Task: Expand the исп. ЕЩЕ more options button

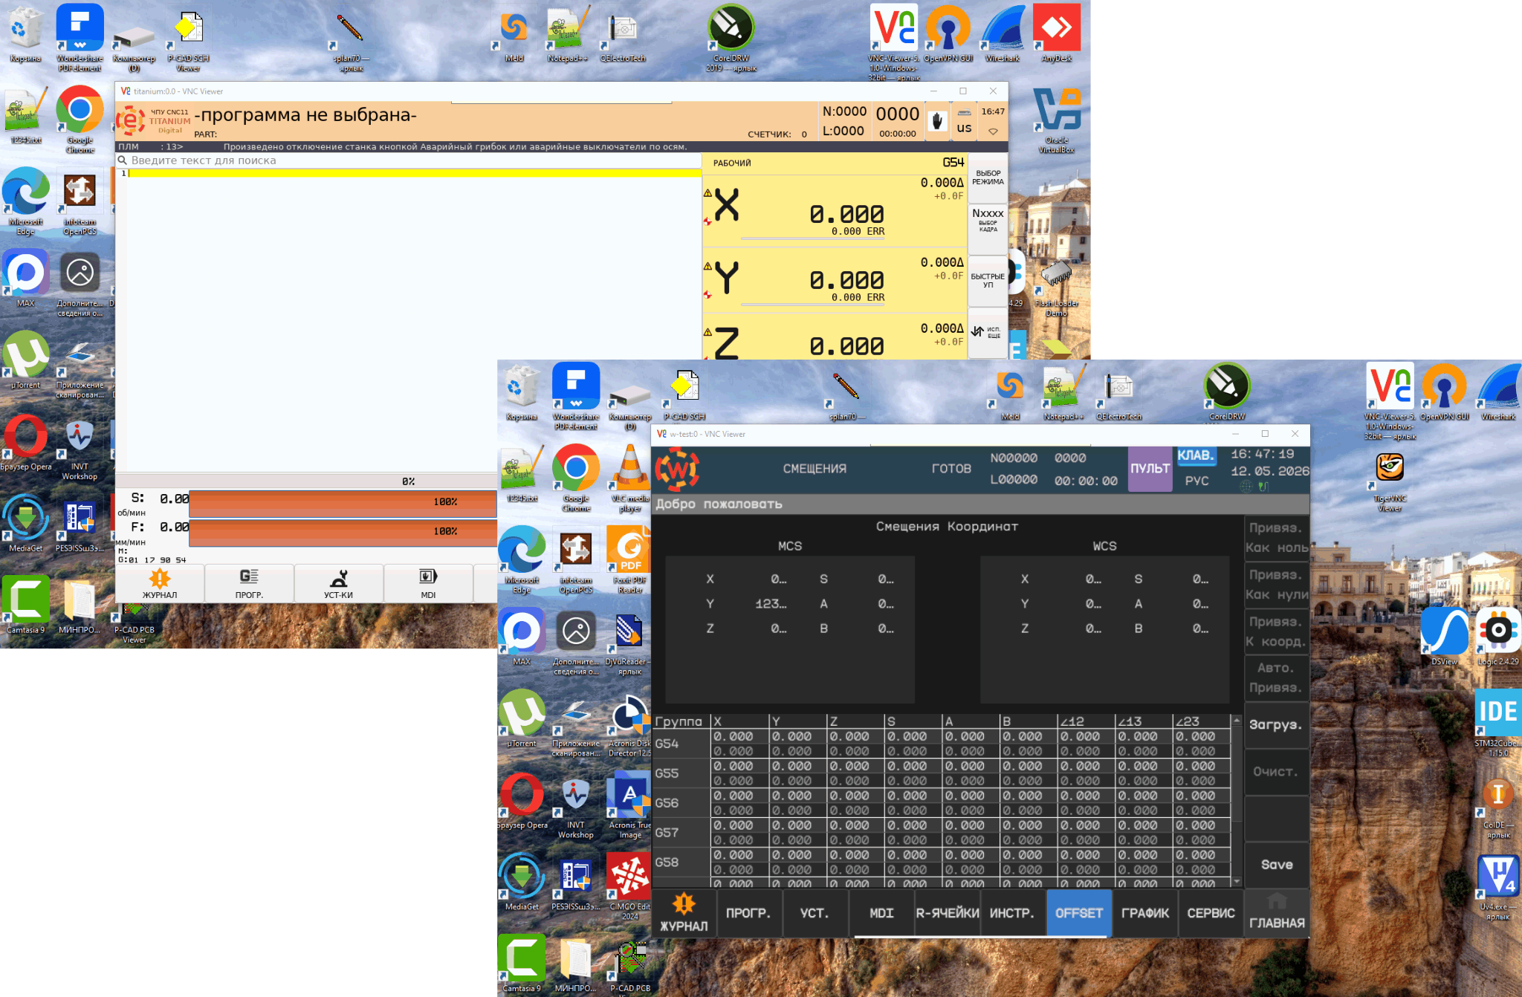Action: coord(988,332)
